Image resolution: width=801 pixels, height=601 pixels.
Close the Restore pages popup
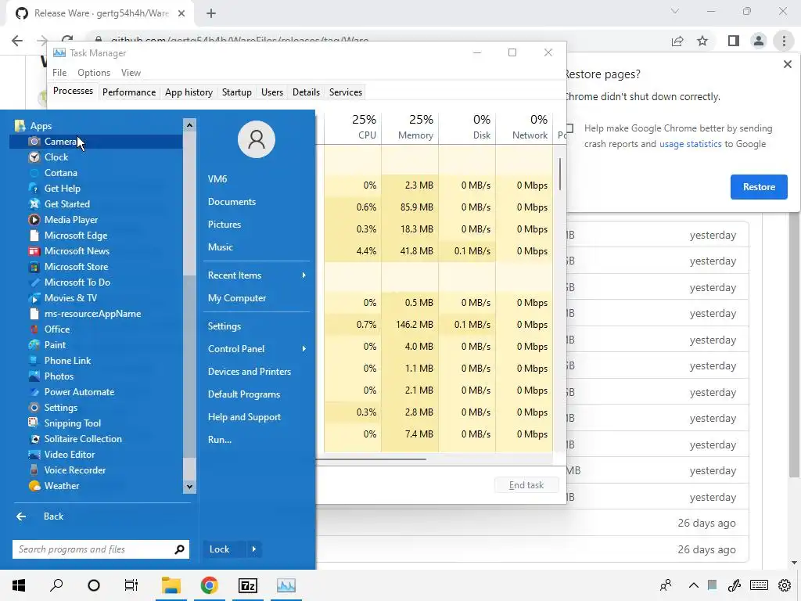(x=787, y=64)
